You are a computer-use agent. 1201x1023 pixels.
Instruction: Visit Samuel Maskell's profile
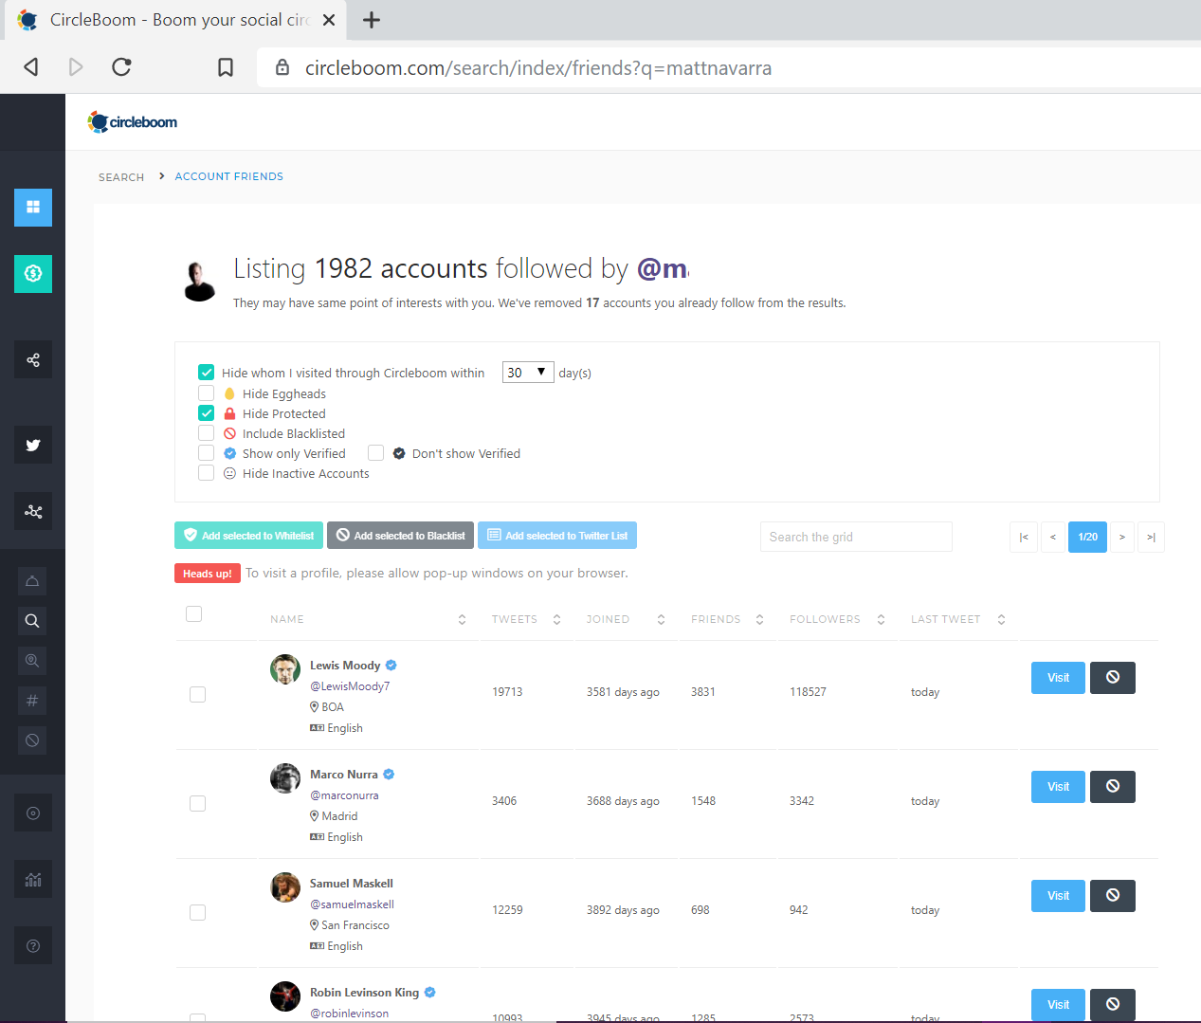point(1058,895)
